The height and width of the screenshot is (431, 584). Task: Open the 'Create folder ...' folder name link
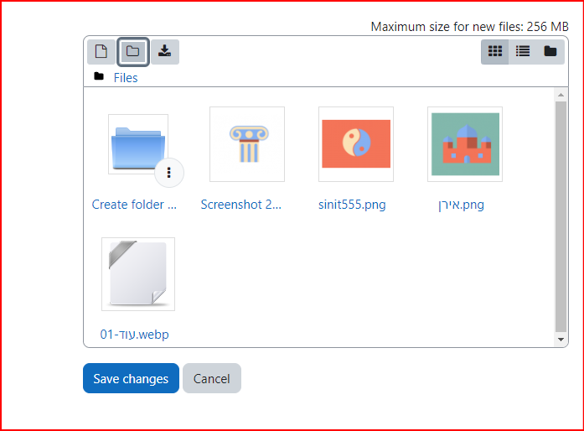(x=134, y=205)
